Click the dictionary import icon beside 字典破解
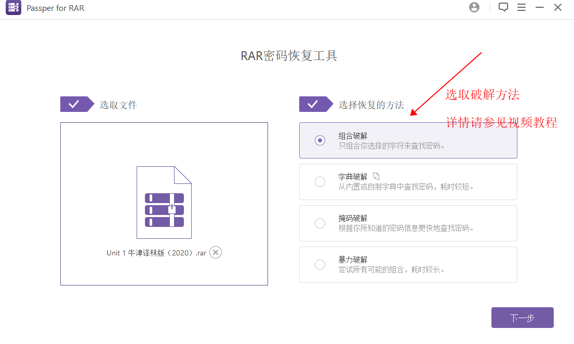The height and width of the screenshot is (344, 574). pyautogui.click(x=376, y=176)
